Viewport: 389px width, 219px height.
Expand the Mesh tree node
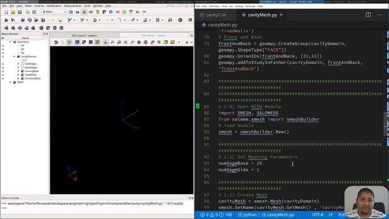pos(10,82)
